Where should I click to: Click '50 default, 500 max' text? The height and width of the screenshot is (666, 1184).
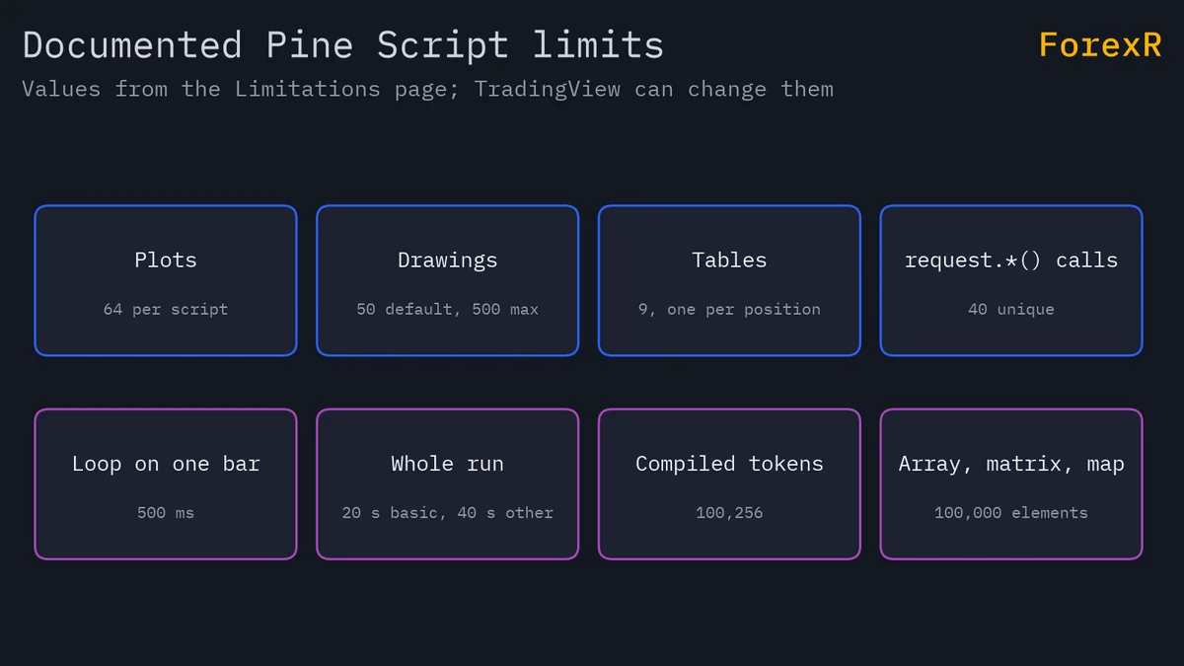(447, 309)
